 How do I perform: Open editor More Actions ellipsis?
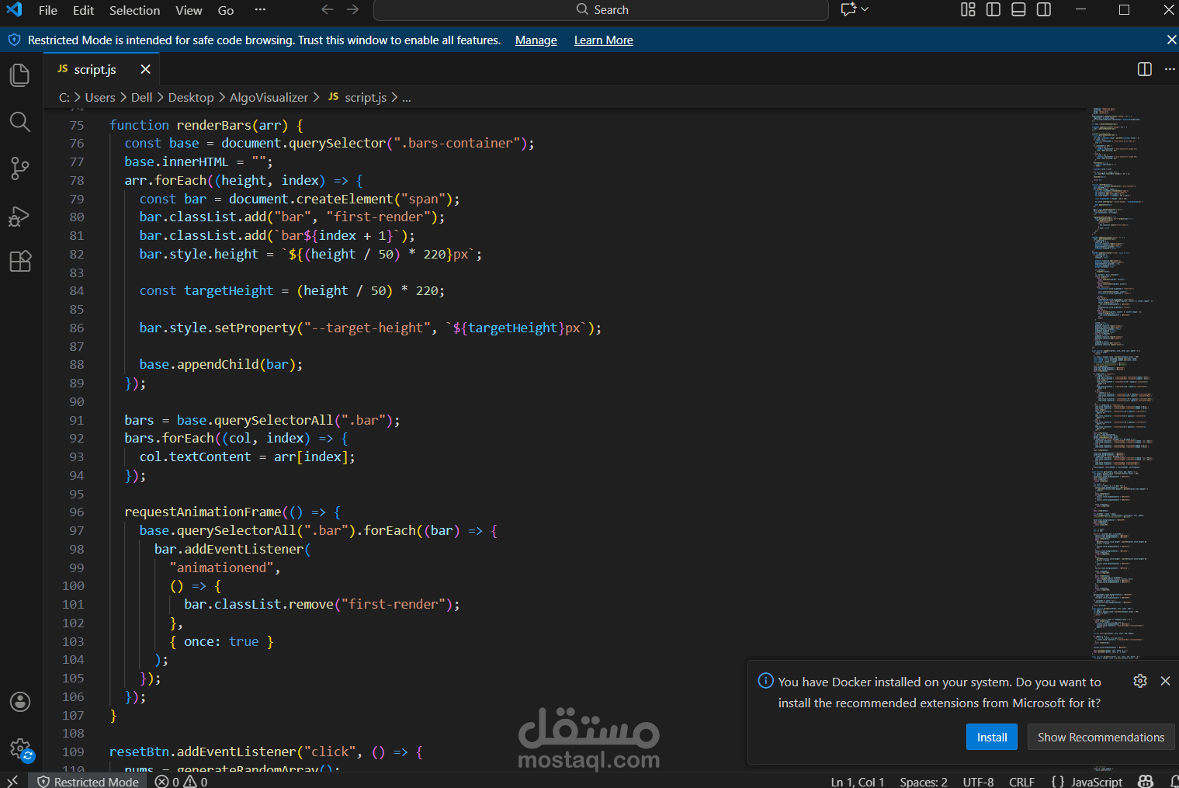click(1170, 69)
